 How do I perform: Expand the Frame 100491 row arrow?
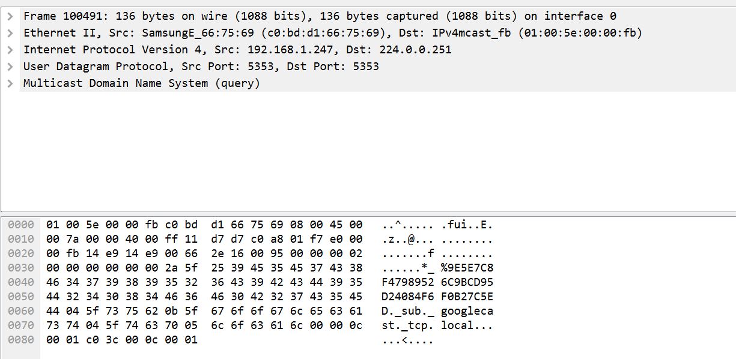tap(10, 16)
